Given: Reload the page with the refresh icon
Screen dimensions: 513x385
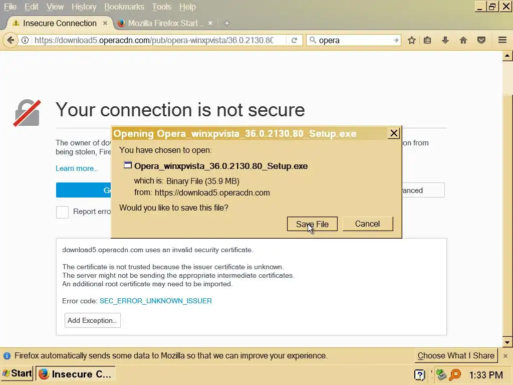Looking at the screenshot, I should [294, 40].
